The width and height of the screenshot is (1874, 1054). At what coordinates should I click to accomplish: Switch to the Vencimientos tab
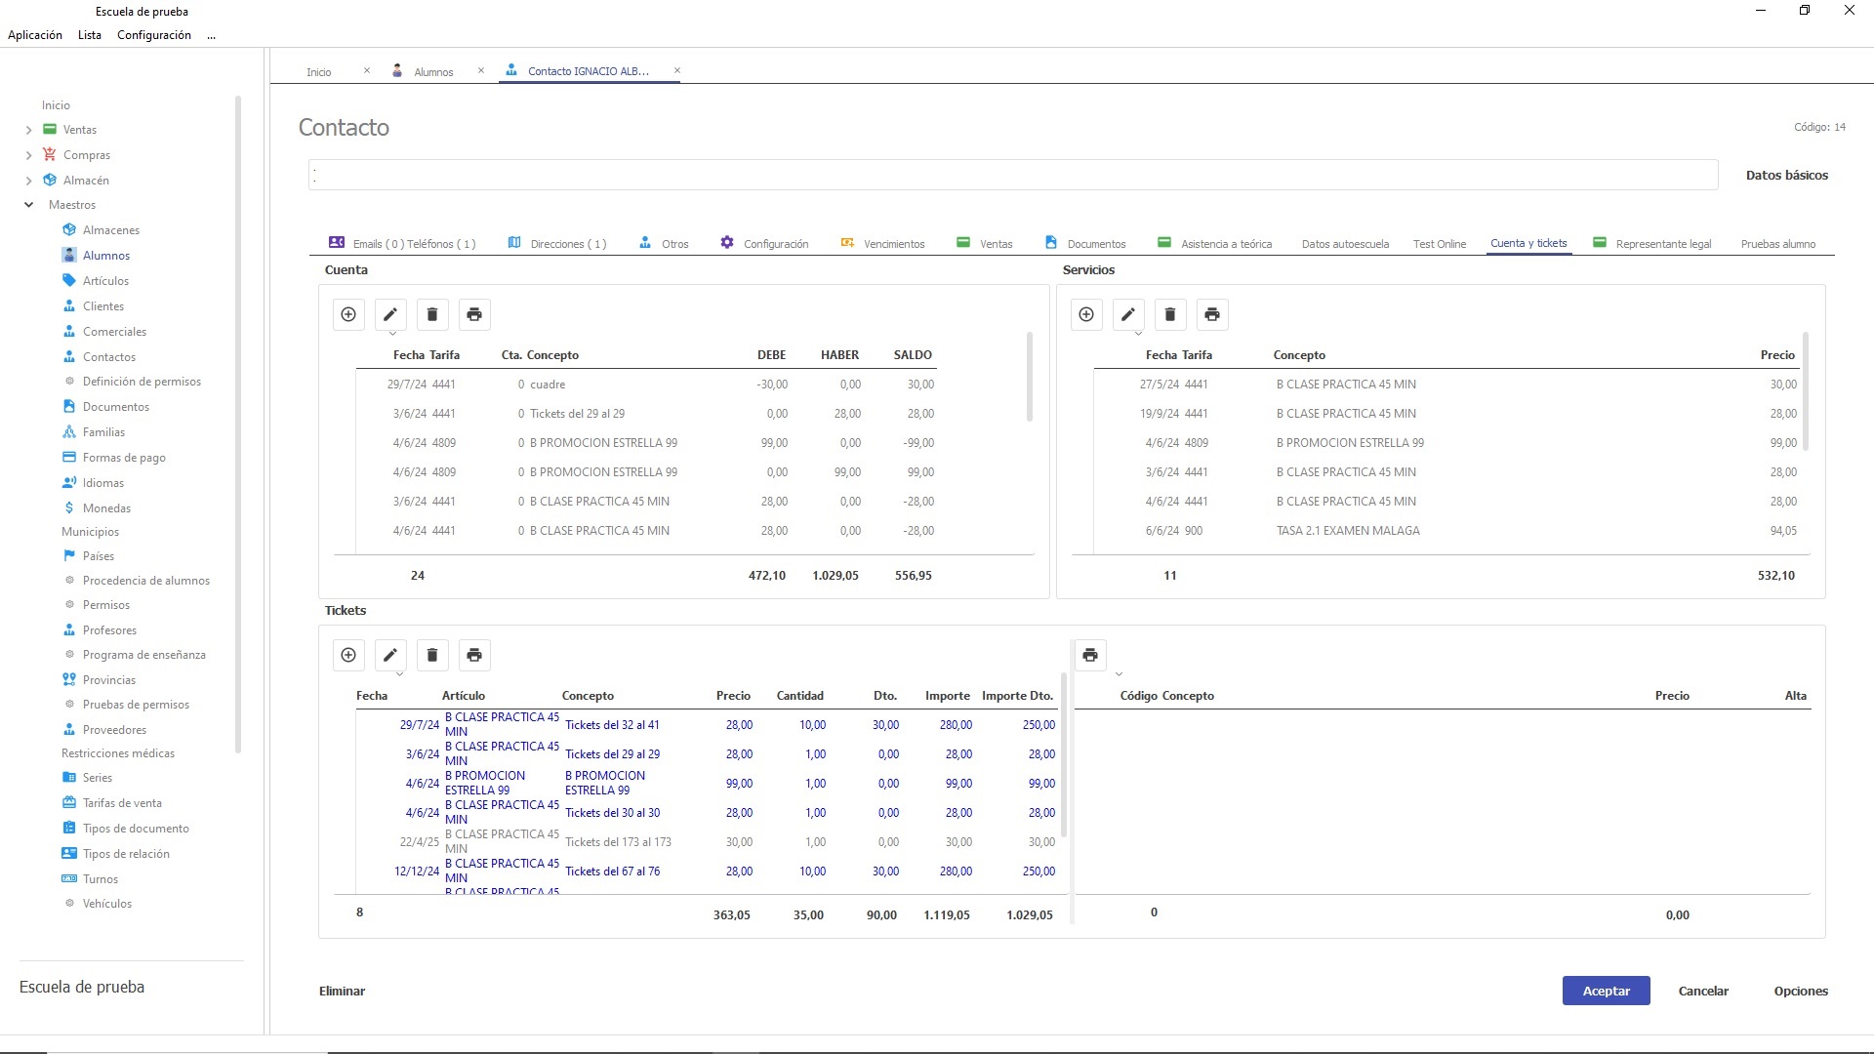pyautogui.click(x=893, y=244)
